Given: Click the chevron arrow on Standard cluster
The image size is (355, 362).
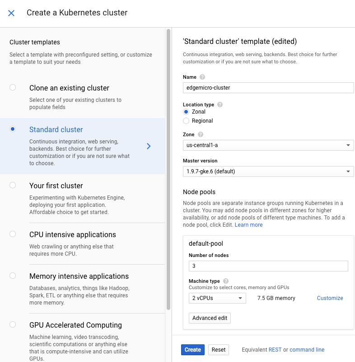Looking at the screenshot, I should click(149, 146).
